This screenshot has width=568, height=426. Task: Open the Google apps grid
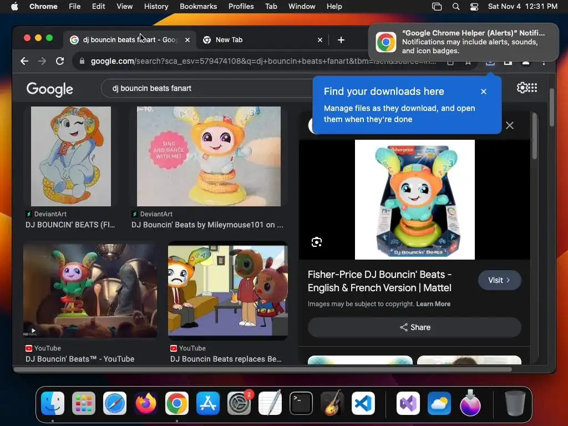pyautogui.click(x=533, y=88)
